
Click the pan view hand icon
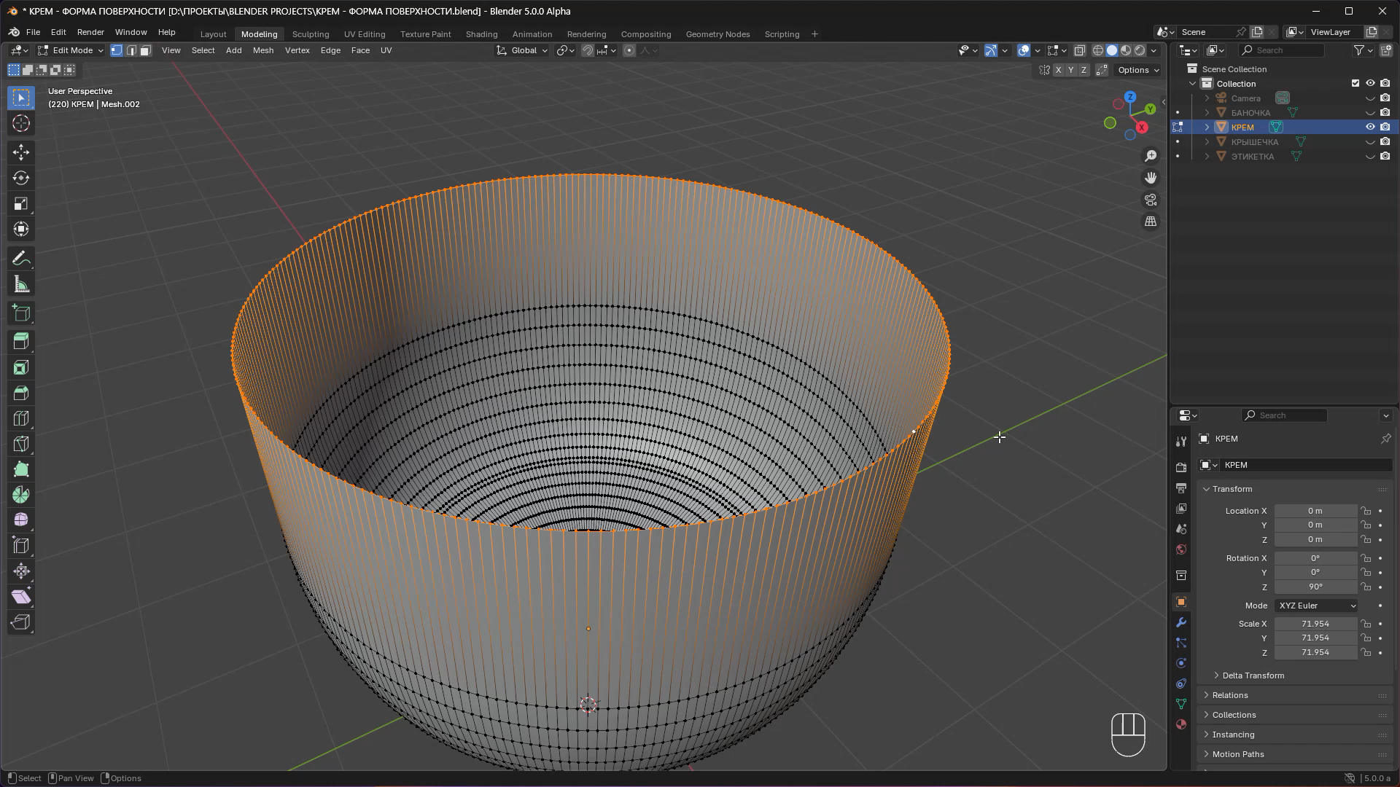1151,178
